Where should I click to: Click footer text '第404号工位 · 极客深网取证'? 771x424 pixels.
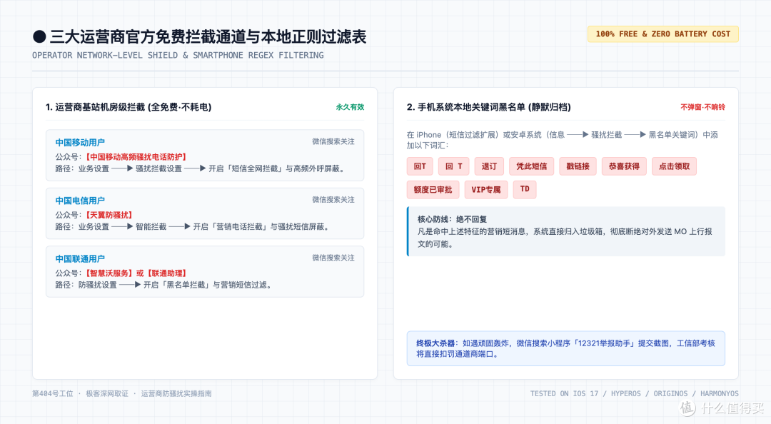(80, 393)
